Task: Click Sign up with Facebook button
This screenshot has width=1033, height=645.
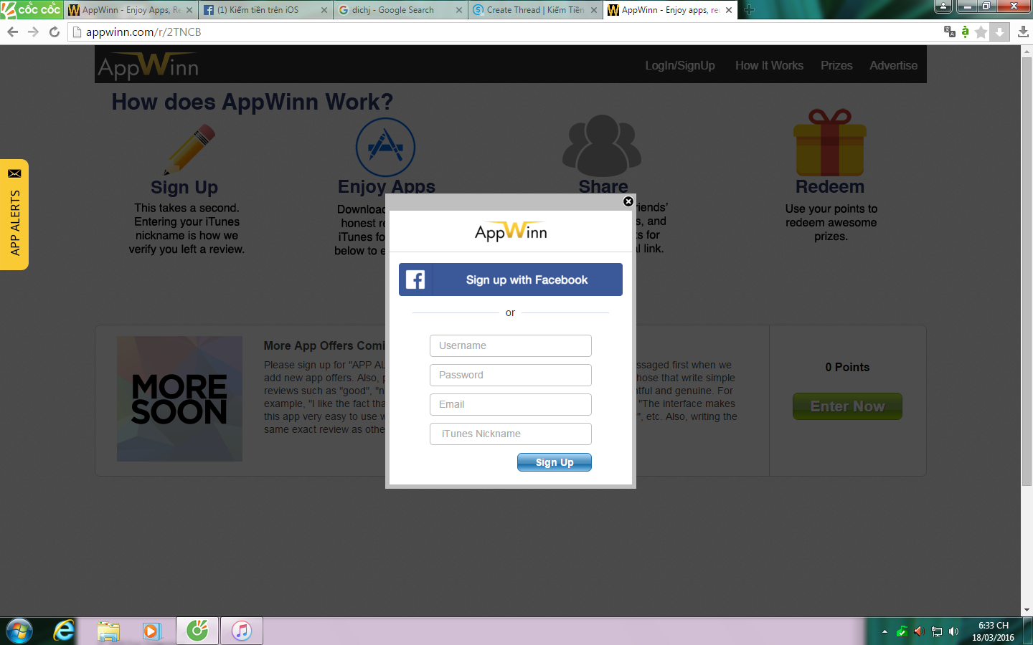Action: pos(511,279)
